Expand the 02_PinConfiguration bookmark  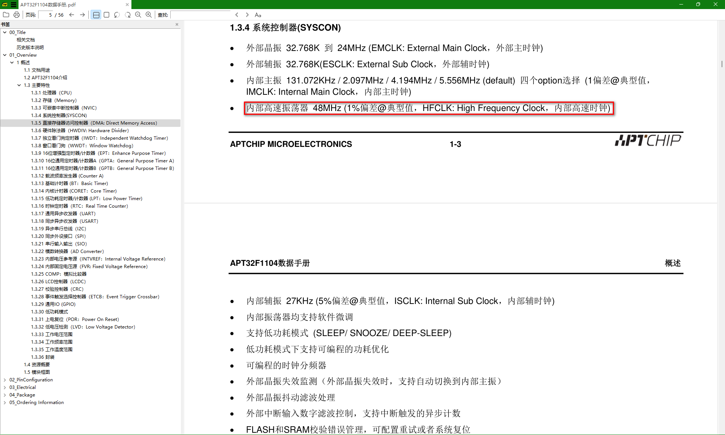(x=5, y=380)
